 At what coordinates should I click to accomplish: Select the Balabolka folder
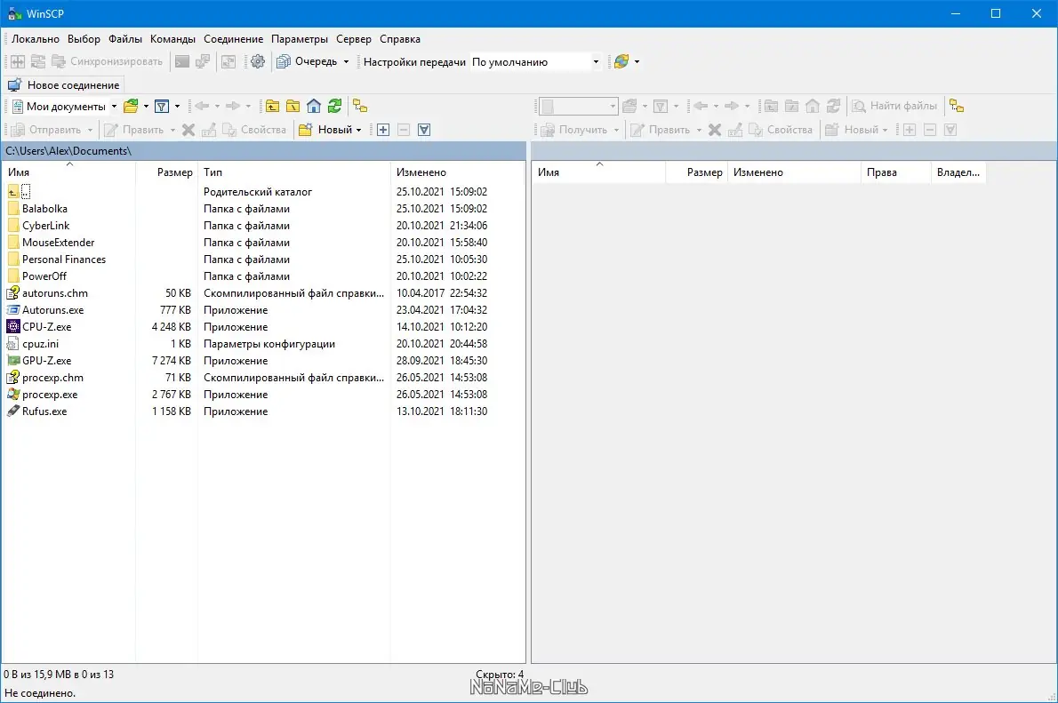[44, 209]
